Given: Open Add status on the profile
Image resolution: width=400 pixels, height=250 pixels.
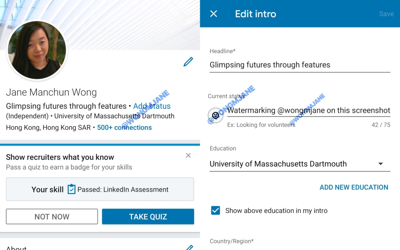Looking at the screenshot, I should pyautogui.click(x=152, y=106).
